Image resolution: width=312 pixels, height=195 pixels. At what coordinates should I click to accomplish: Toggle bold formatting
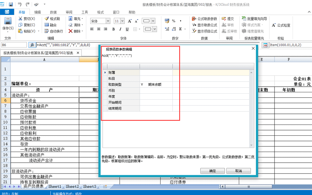[113, 29]
